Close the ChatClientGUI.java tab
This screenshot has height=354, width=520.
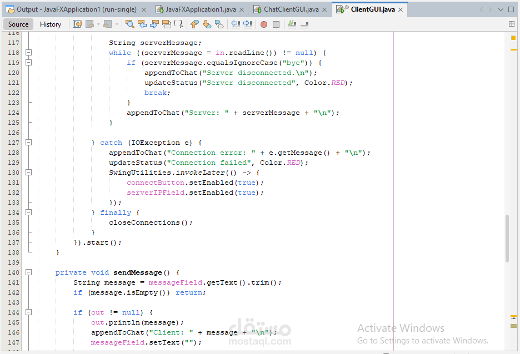tap(324, 10)
